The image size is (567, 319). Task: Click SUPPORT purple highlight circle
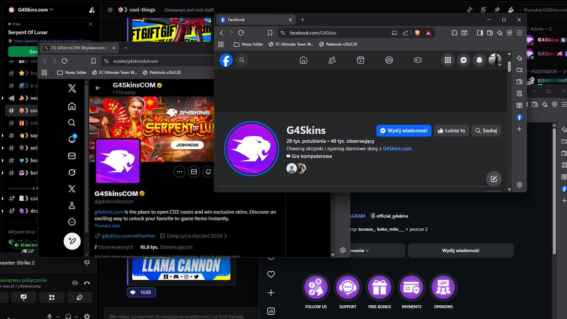point(348,288)
